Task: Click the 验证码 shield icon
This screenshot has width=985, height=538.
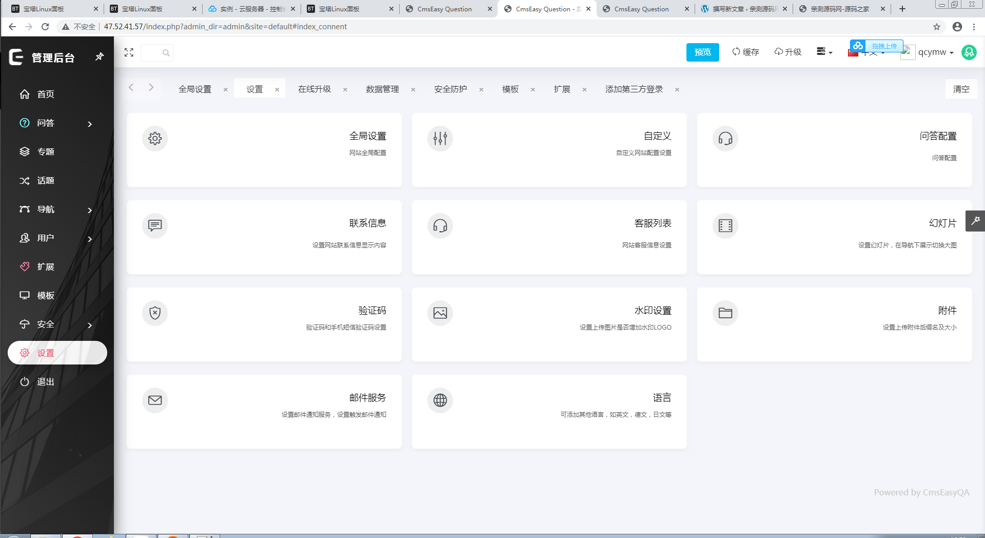Action: coord(155,313)
